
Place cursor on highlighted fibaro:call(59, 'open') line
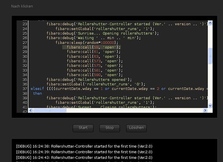pos(93,47)
